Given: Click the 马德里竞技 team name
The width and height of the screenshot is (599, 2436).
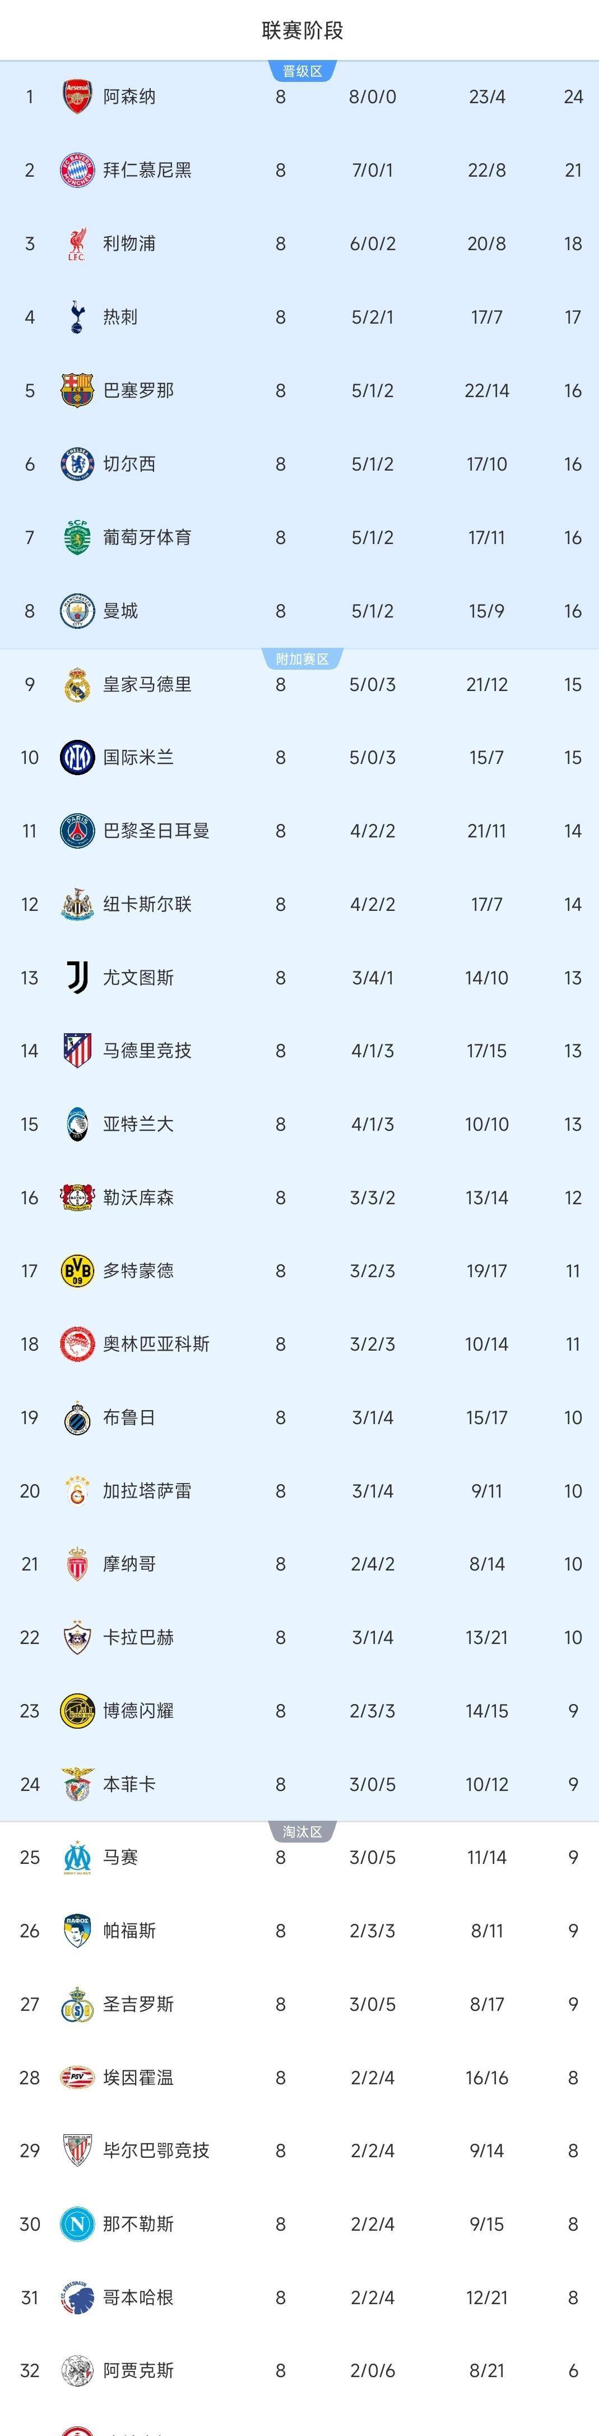Looking at the screenshot, I should [x=147, y=1051].
